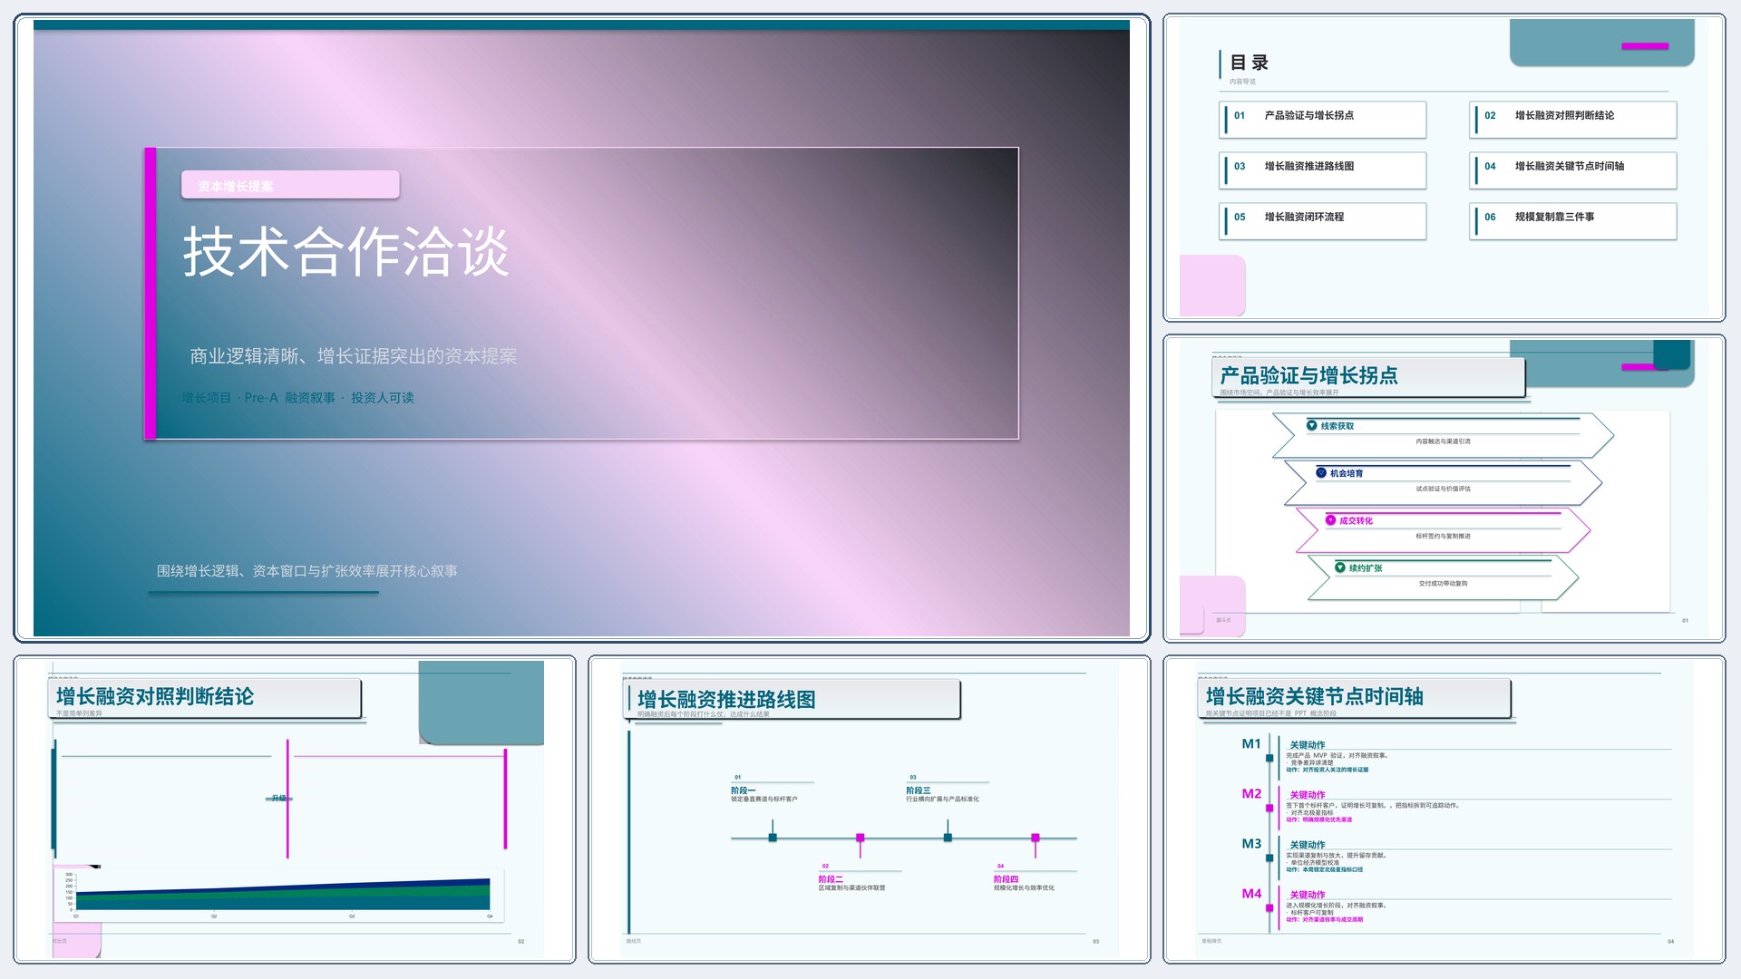This screenshot has width=1741, height=979.
Task: Click the 技术合作洽谈 main title text
Action: pyautogui.click(x=346, y=251)
